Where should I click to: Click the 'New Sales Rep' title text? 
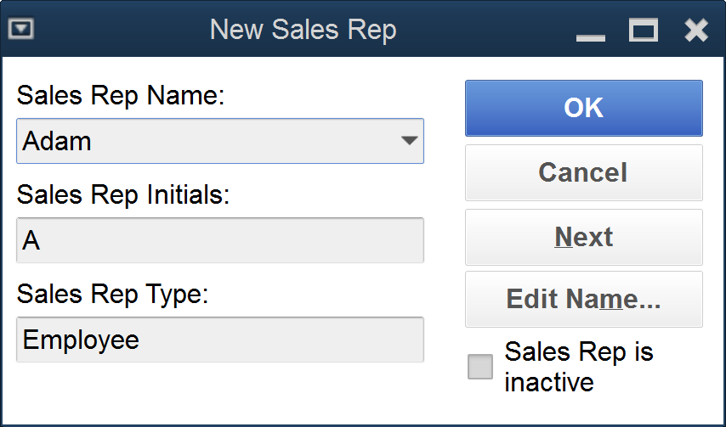(x=303, y=31)
